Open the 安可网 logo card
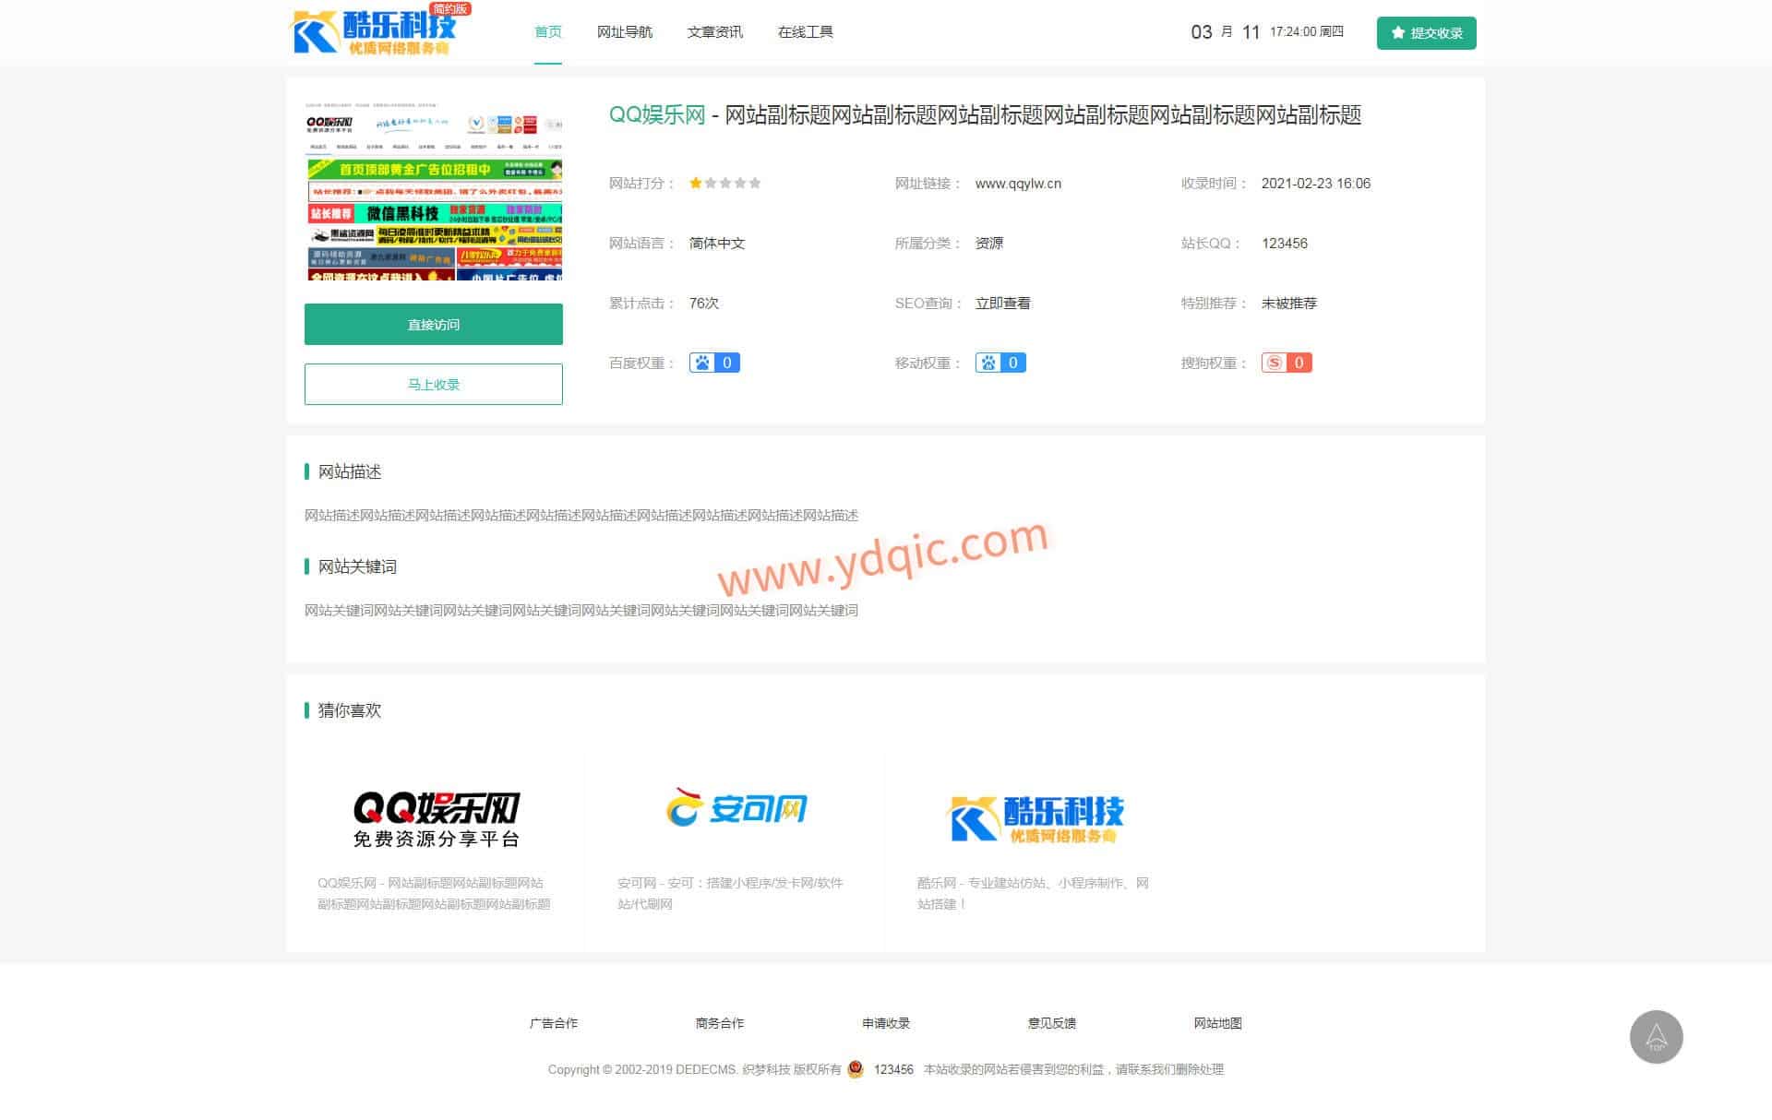This screenshot has height=1120, width=1772. (x=736, y=809)
